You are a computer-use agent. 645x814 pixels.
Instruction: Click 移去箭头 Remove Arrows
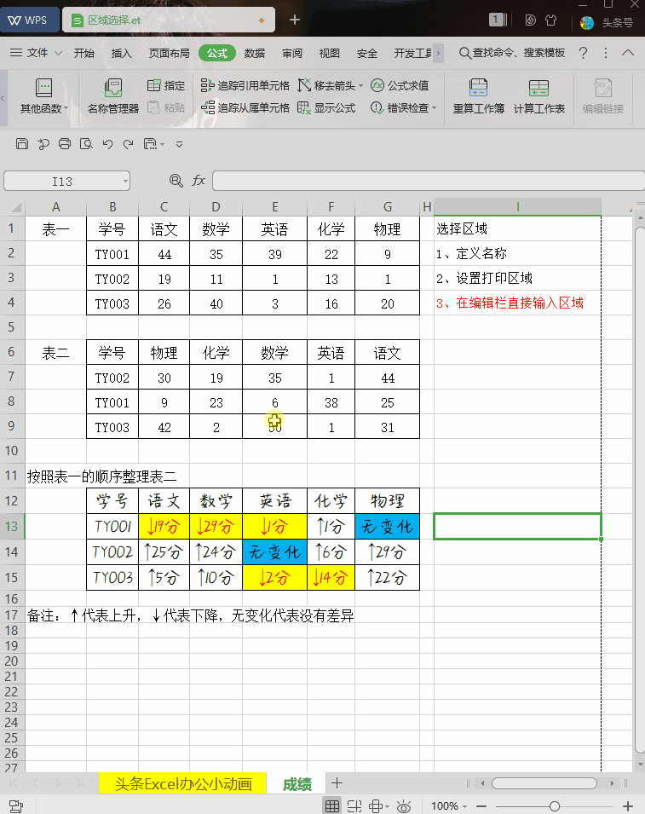tap(327, 85)
